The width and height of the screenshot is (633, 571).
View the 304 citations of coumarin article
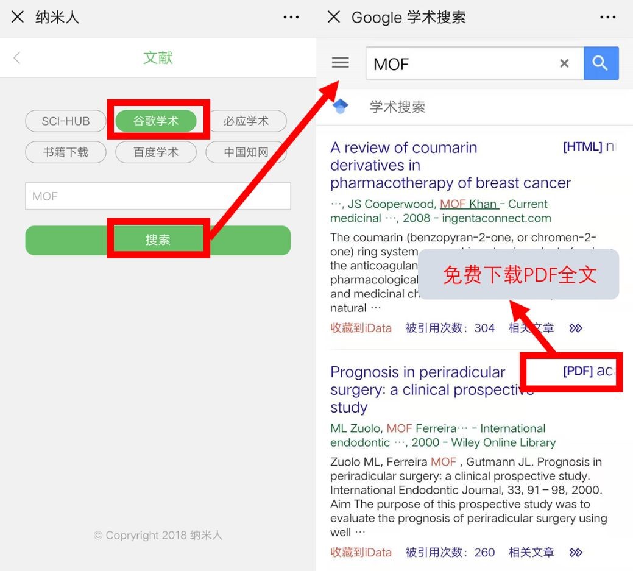pyautogui.click(x=450, y=328)
